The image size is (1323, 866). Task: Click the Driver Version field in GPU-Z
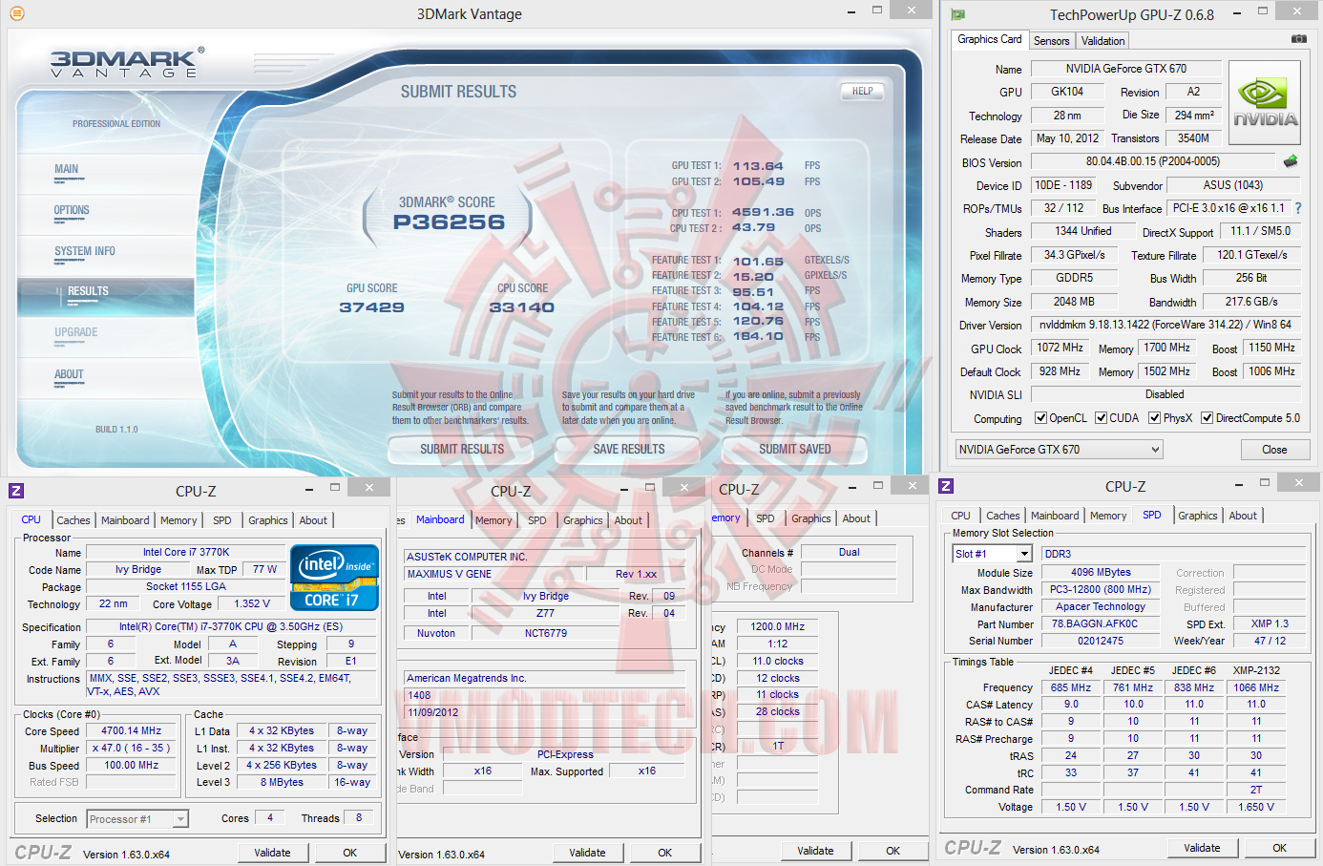pyautogui.click(x=1165, y=325)
